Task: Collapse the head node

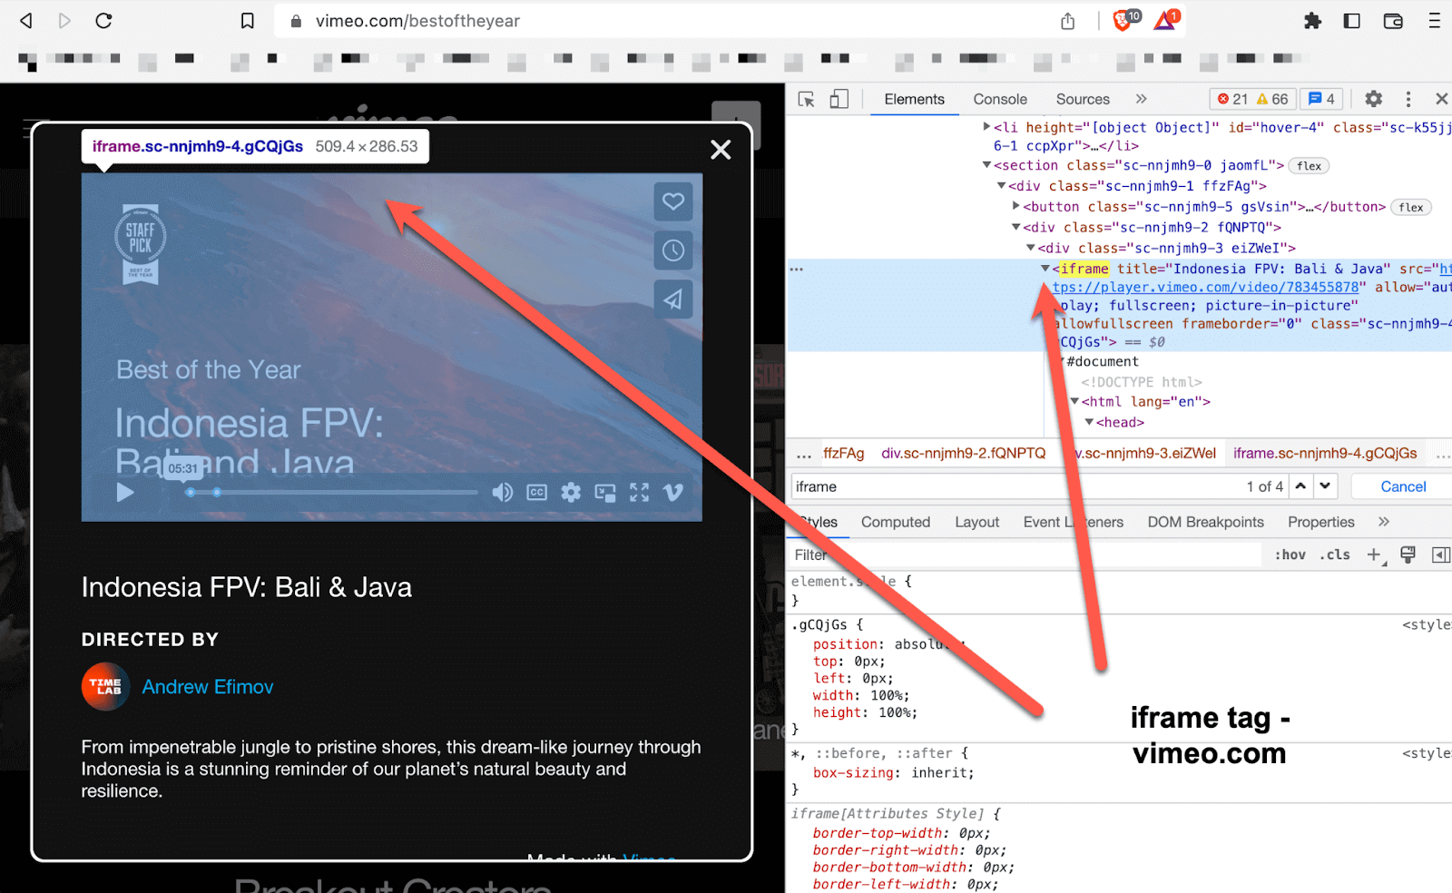Action: point(1089,422)
